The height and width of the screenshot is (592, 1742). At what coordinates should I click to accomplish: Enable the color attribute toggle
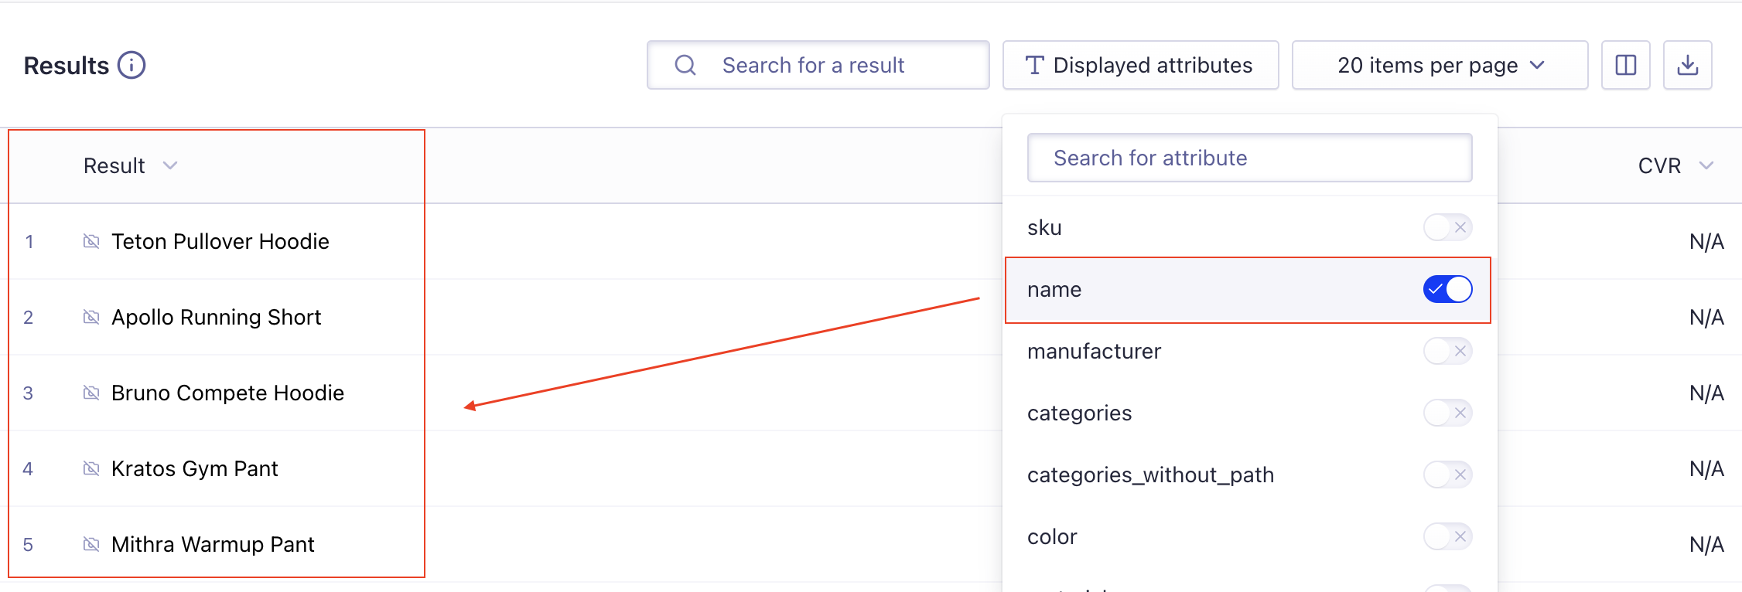1447,536
